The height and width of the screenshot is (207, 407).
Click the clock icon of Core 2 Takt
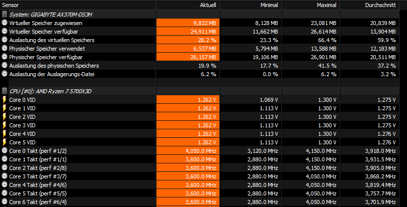(x=5, y=168)
